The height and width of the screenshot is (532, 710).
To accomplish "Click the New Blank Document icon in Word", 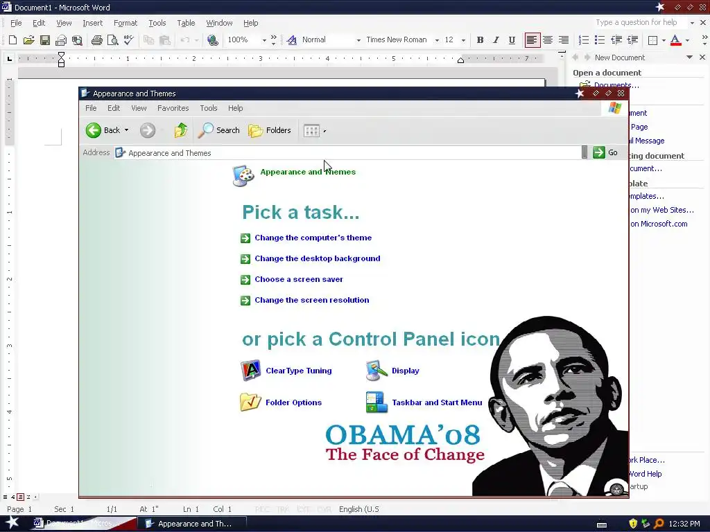I will coord(12,40).
